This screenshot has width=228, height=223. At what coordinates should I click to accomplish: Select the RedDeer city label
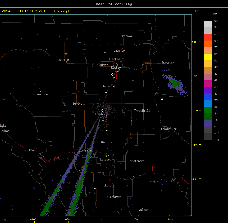click(116, 68)
